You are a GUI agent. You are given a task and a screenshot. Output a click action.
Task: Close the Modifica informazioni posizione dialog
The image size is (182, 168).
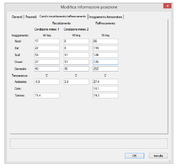pyautogui.click(x=167, y=6)
